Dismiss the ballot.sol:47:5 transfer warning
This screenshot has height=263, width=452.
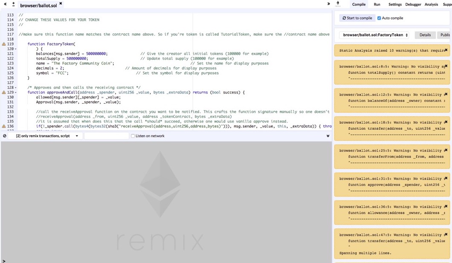(446, 234)
